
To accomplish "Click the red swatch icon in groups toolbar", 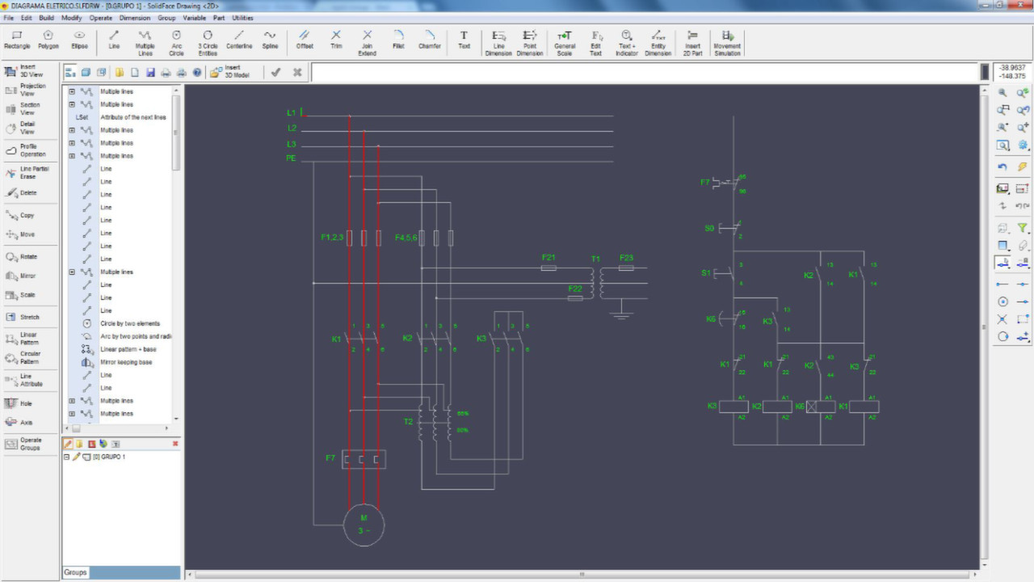I will [x=92, y=443].
